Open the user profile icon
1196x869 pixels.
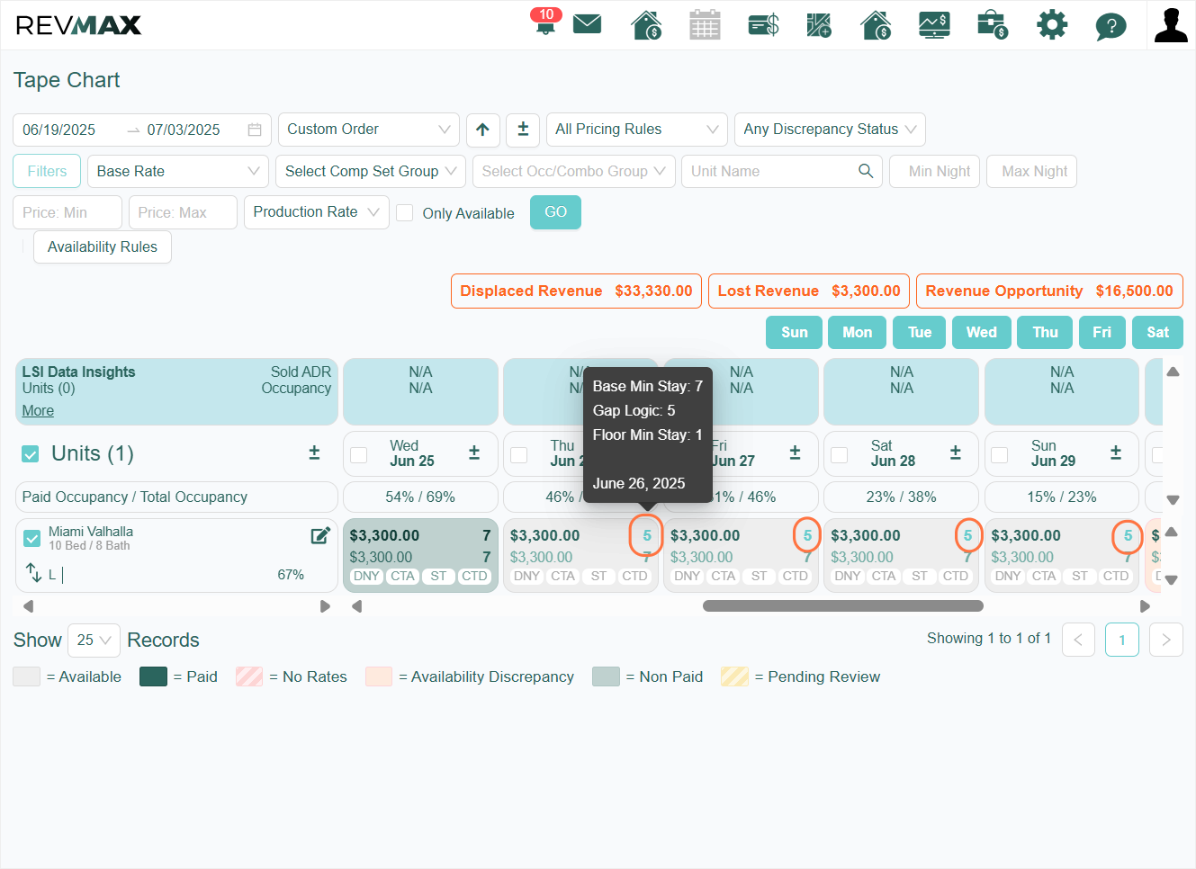1171,25
